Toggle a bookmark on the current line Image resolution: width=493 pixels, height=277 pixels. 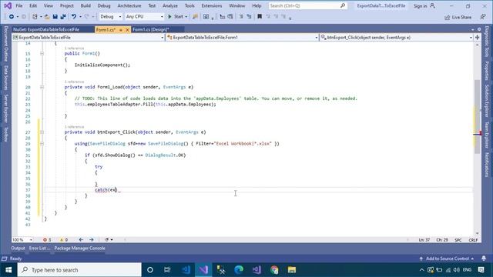[x=260, y=17]
